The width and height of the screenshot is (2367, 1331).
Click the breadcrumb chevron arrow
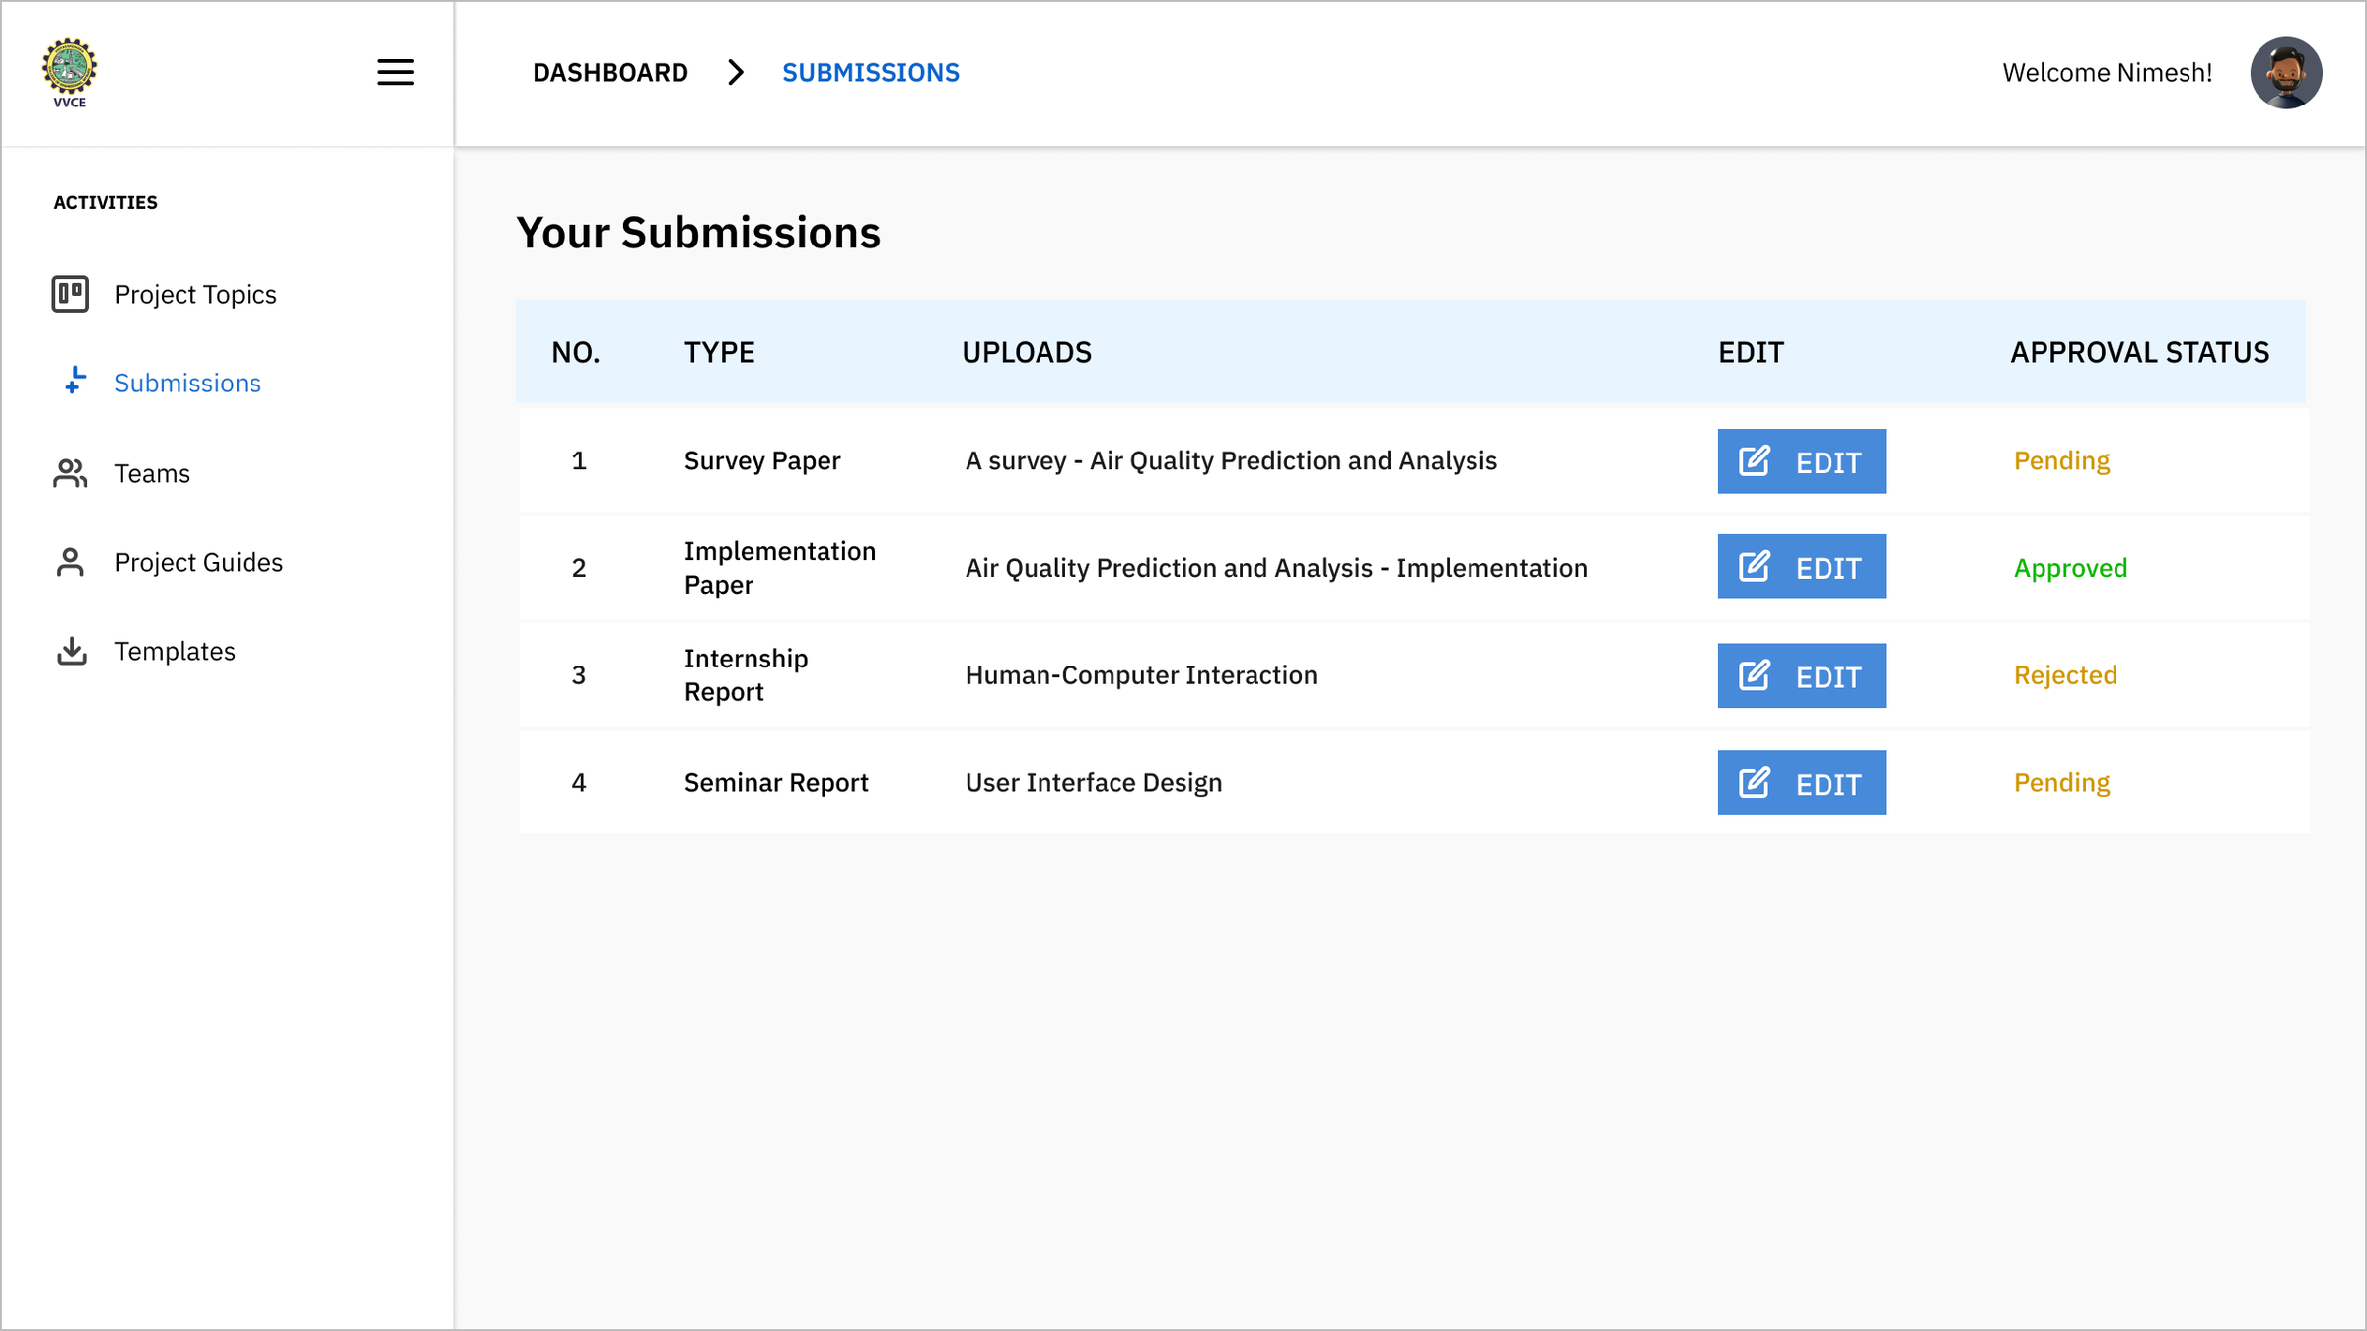735,72
